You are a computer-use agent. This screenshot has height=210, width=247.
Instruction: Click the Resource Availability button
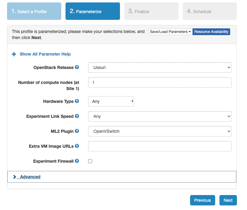coord(211,32)
